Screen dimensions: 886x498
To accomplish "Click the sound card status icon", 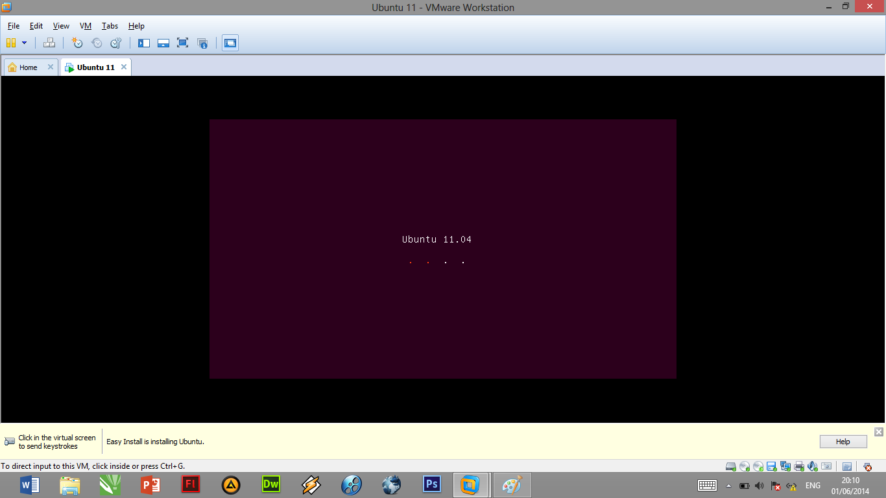I will [x=813, y=466].
